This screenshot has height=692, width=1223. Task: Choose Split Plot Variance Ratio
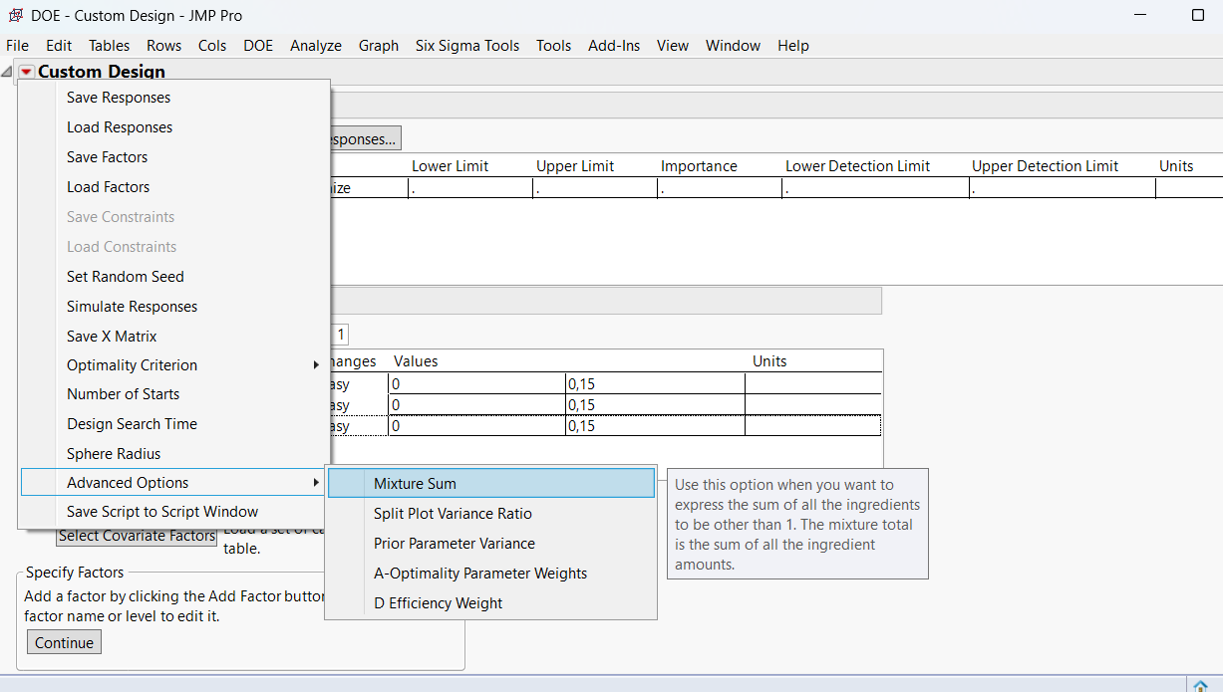pyautogui.click(x=453, y=514)
